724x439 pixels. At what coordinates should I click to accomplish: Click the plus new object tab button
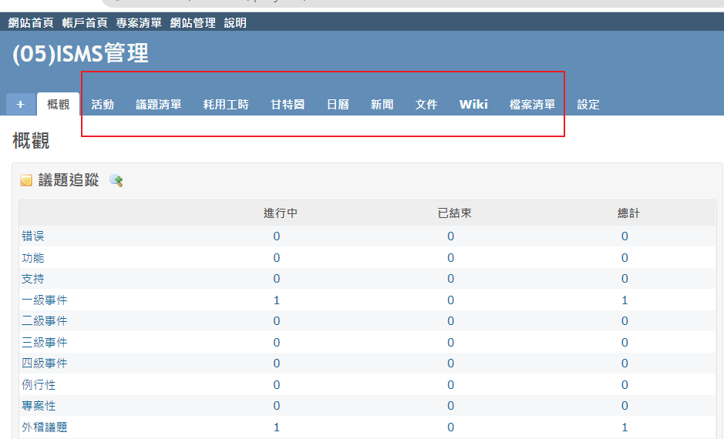[x=21, y=104]
